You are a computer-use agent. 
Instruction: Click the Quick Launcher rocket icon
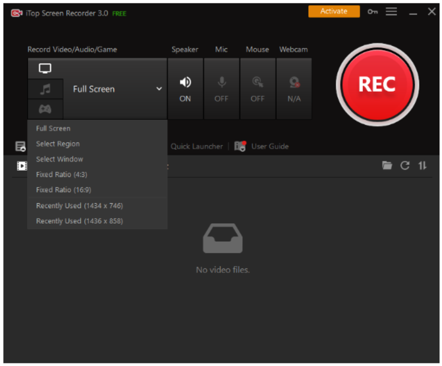click(x=197, y=146)
